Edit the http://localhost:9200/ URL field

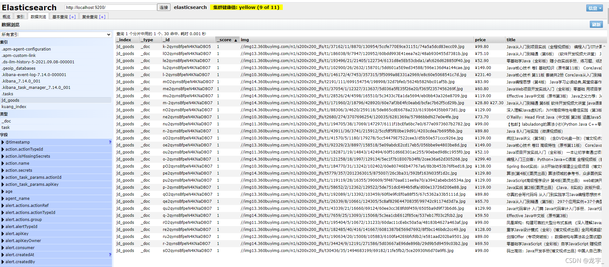(x=111, y=7)
